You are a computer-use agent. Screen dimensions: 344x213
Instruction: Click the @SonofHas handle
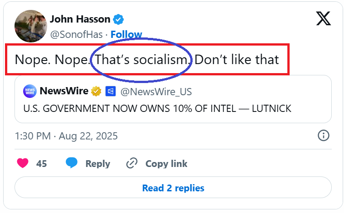(76, 34)
